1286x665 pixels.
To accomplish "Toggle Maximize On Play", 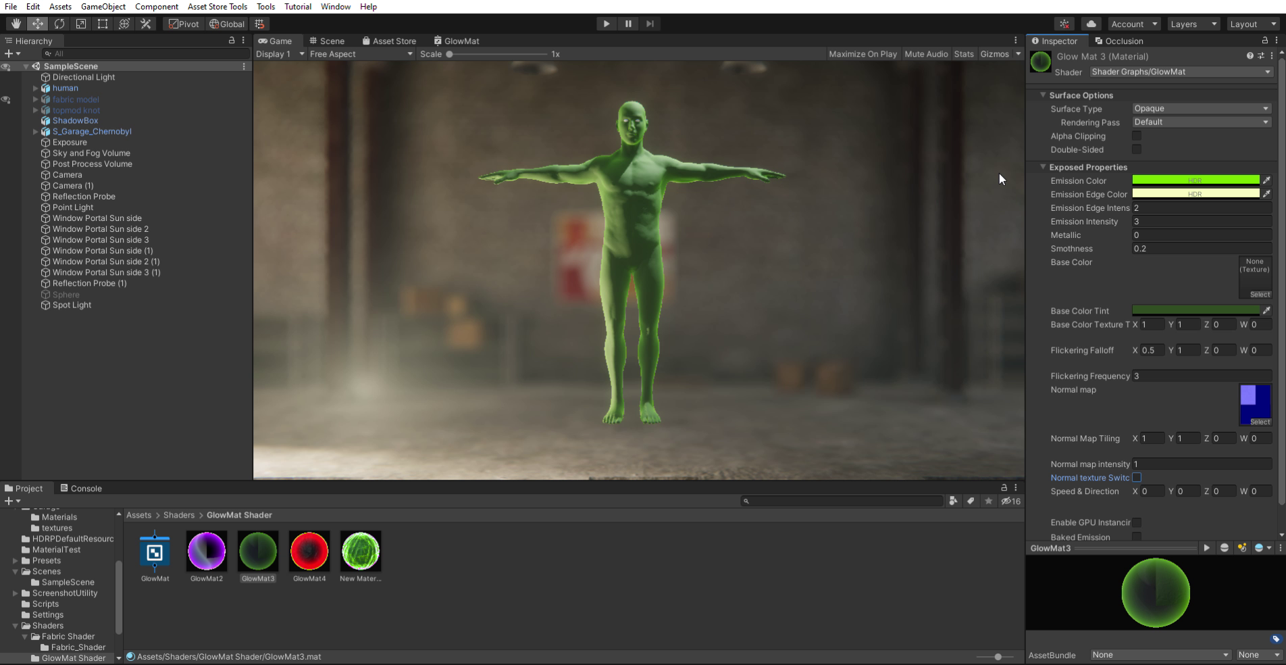I will [x=863, y=54].
